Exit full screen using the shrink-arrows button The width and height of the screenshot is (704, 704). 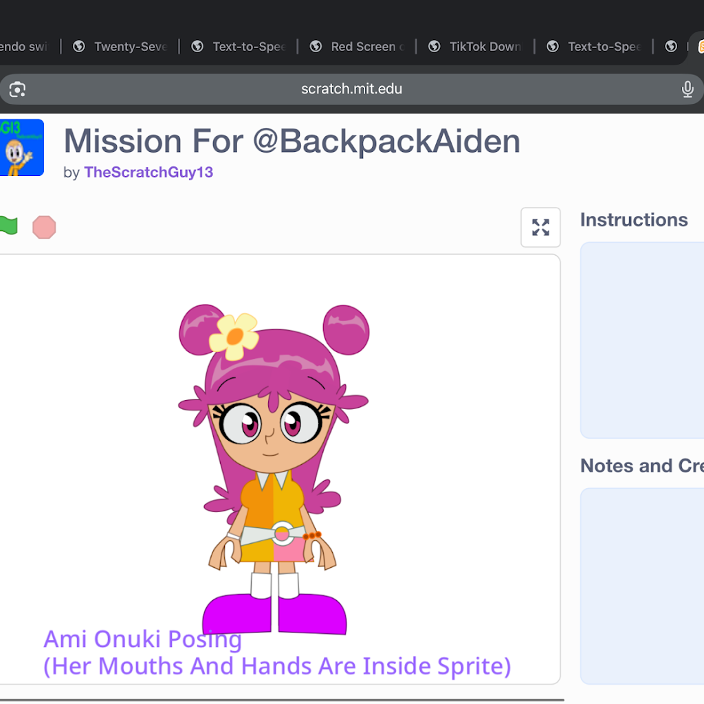[x=540, y=227]
